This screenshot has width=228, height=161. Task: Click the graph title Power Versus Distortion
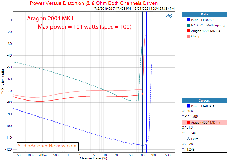(94, 3)
